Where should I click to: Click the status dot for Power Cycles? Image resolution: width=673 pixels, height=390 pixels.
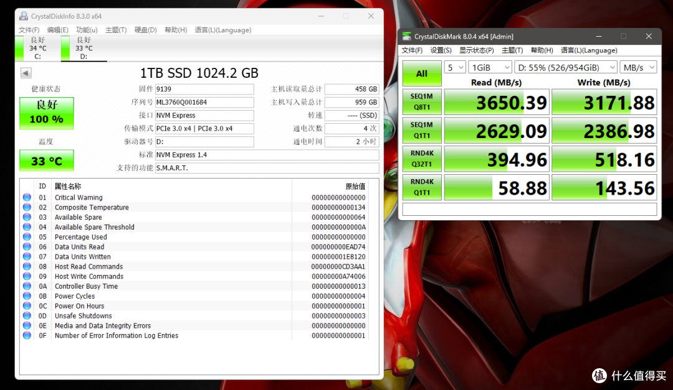(x=27, y=295)
